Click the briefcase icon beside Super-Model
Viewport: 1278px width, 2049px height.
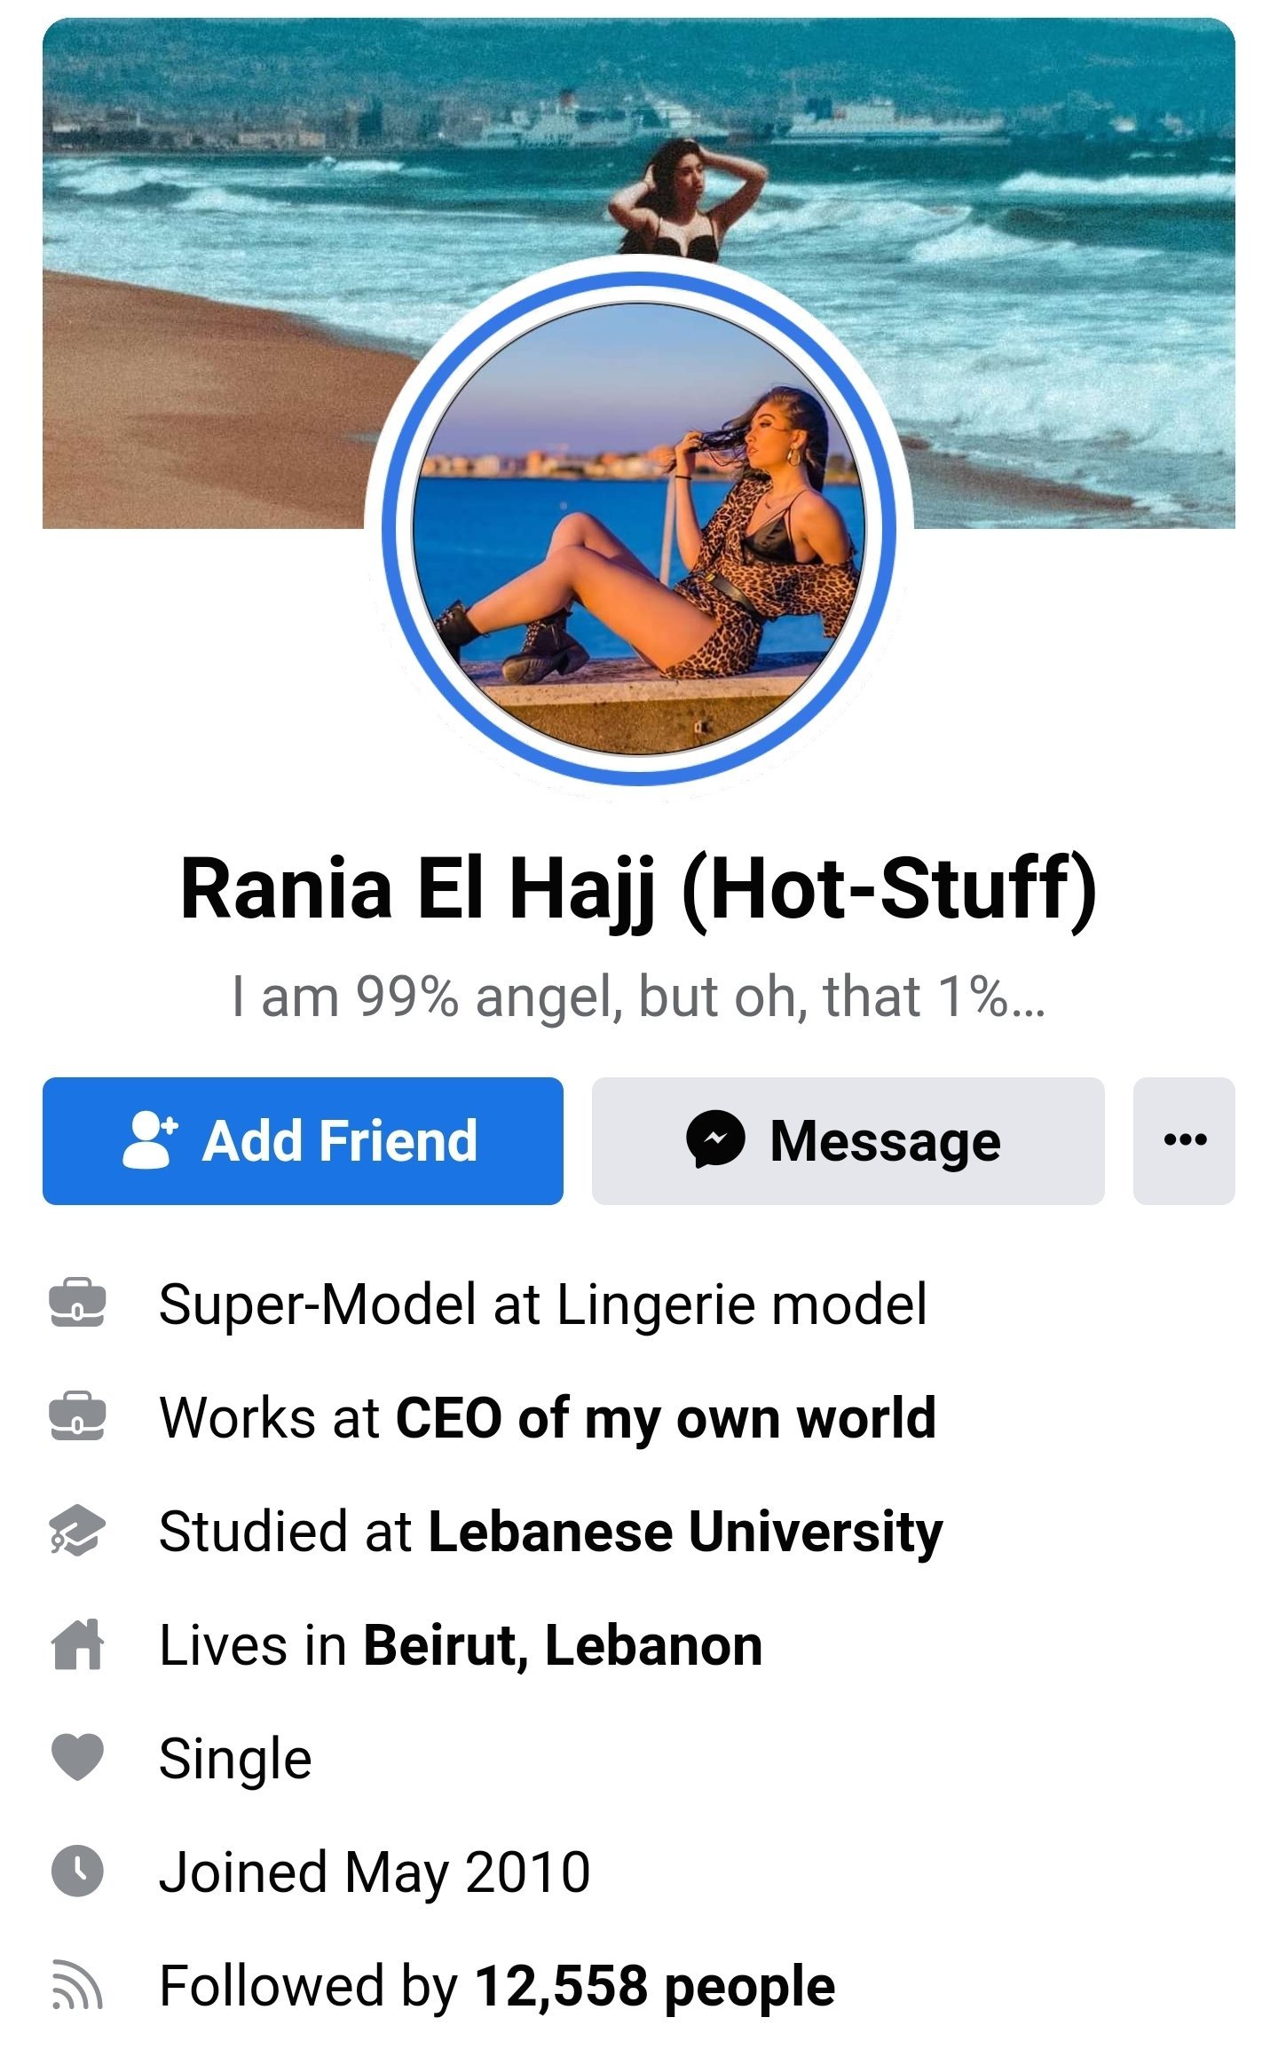(x=77, y=1304)
